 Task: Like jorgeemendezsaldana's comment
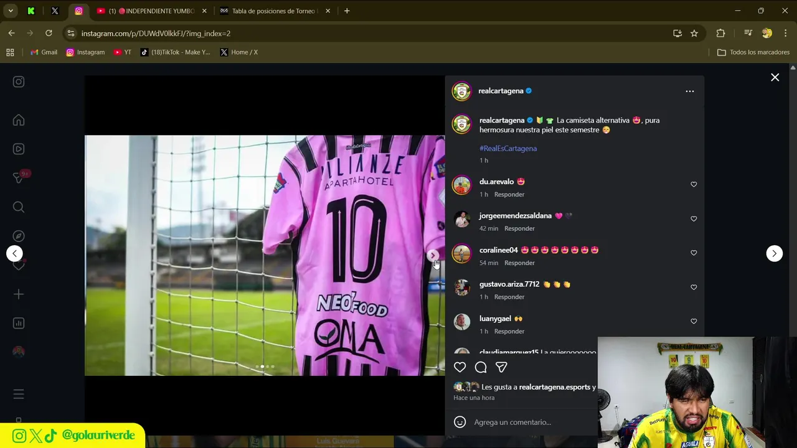(694, 218)
